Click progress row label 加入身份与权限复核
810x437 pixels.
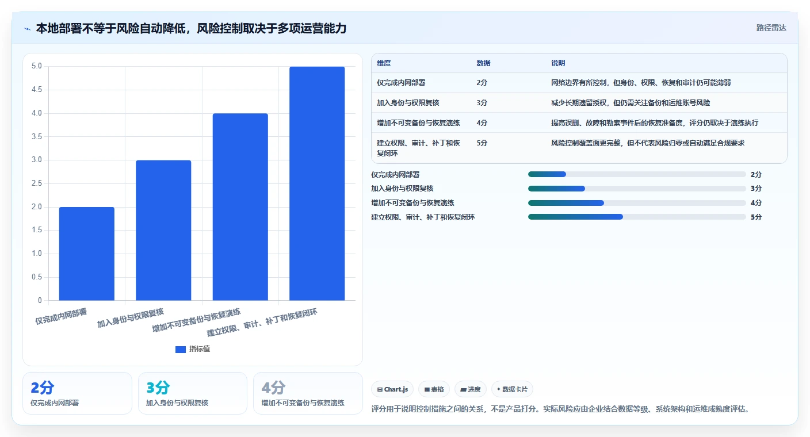(402, 189)
